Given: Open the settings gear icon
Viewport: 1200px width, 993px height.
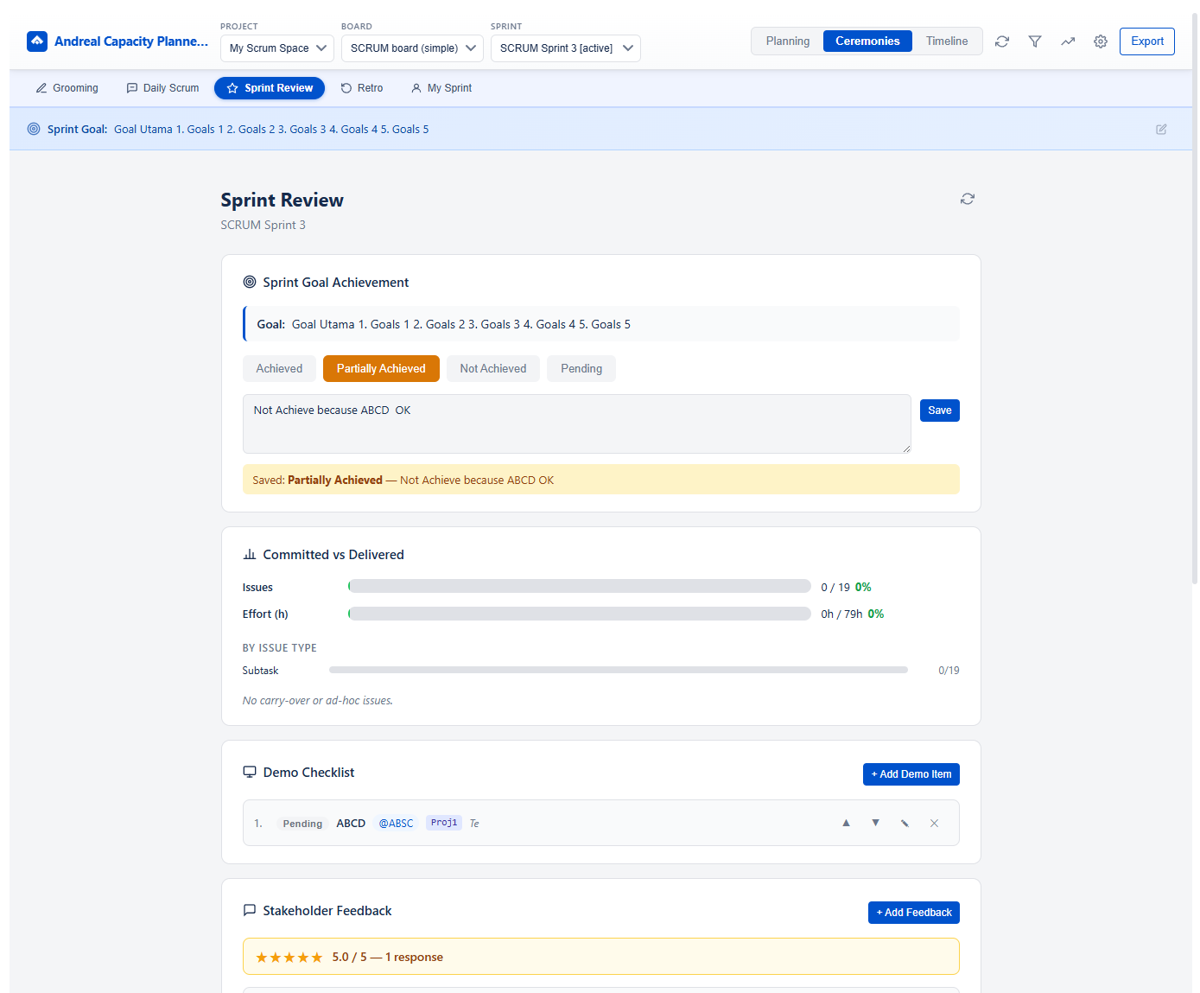Looking at the screenshot, I should (1100, 41).
